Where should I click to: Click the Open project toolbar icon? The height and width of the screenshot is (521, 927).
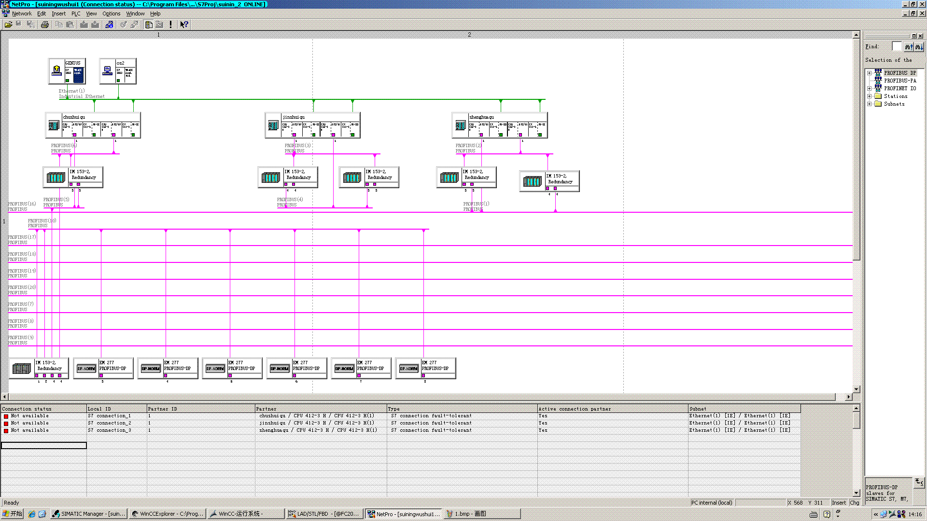pyautogui.click(x=8, y=25)
